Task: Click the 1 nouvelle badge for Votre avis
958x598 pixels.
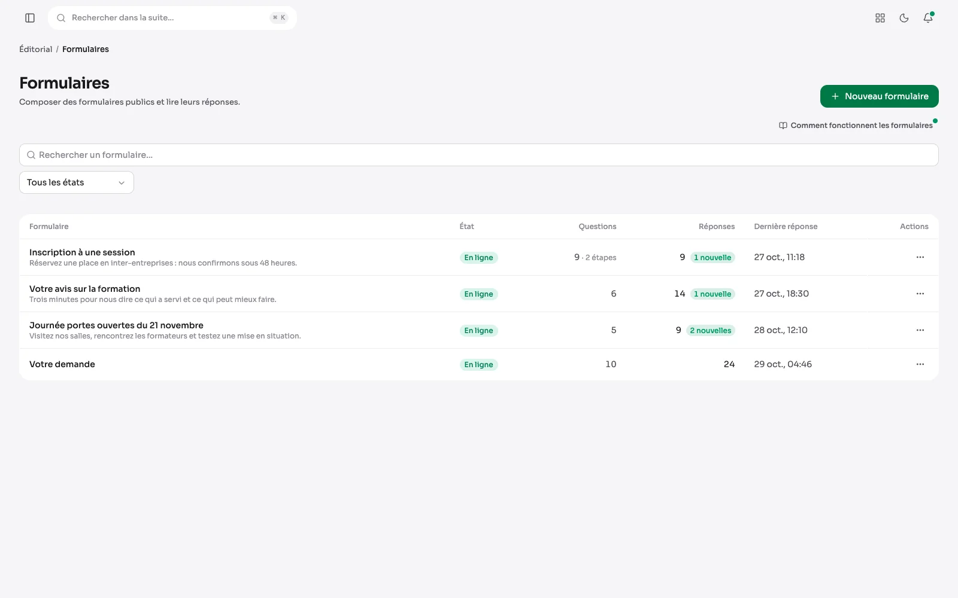Action: click(x=713, y=294)
